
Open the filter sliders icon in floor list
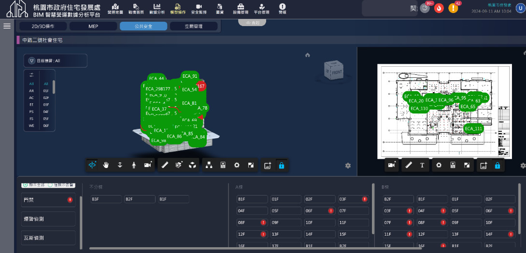(x=31, y=75)
